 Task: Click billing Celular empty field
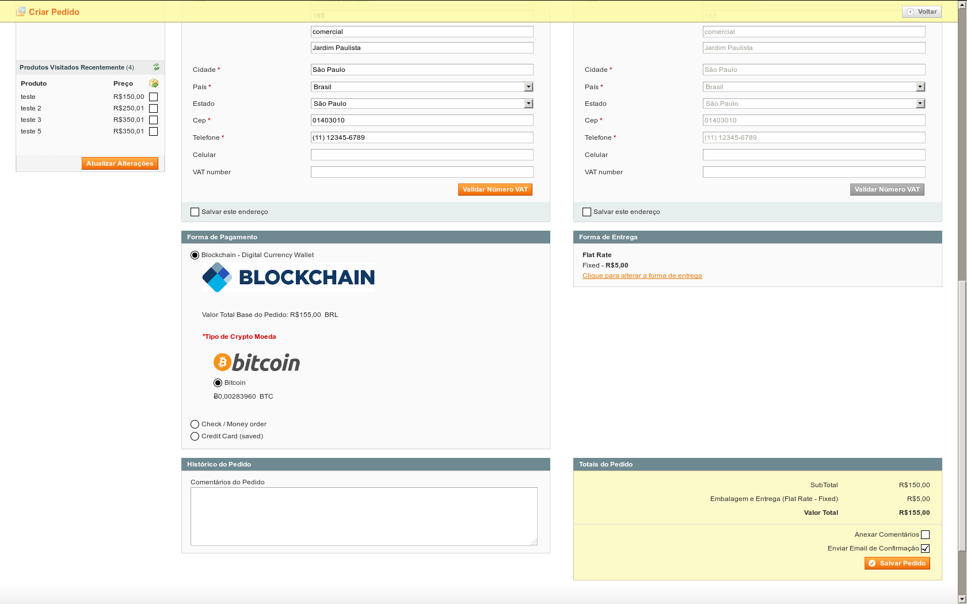pyautogui.click(x=422, y=155)
